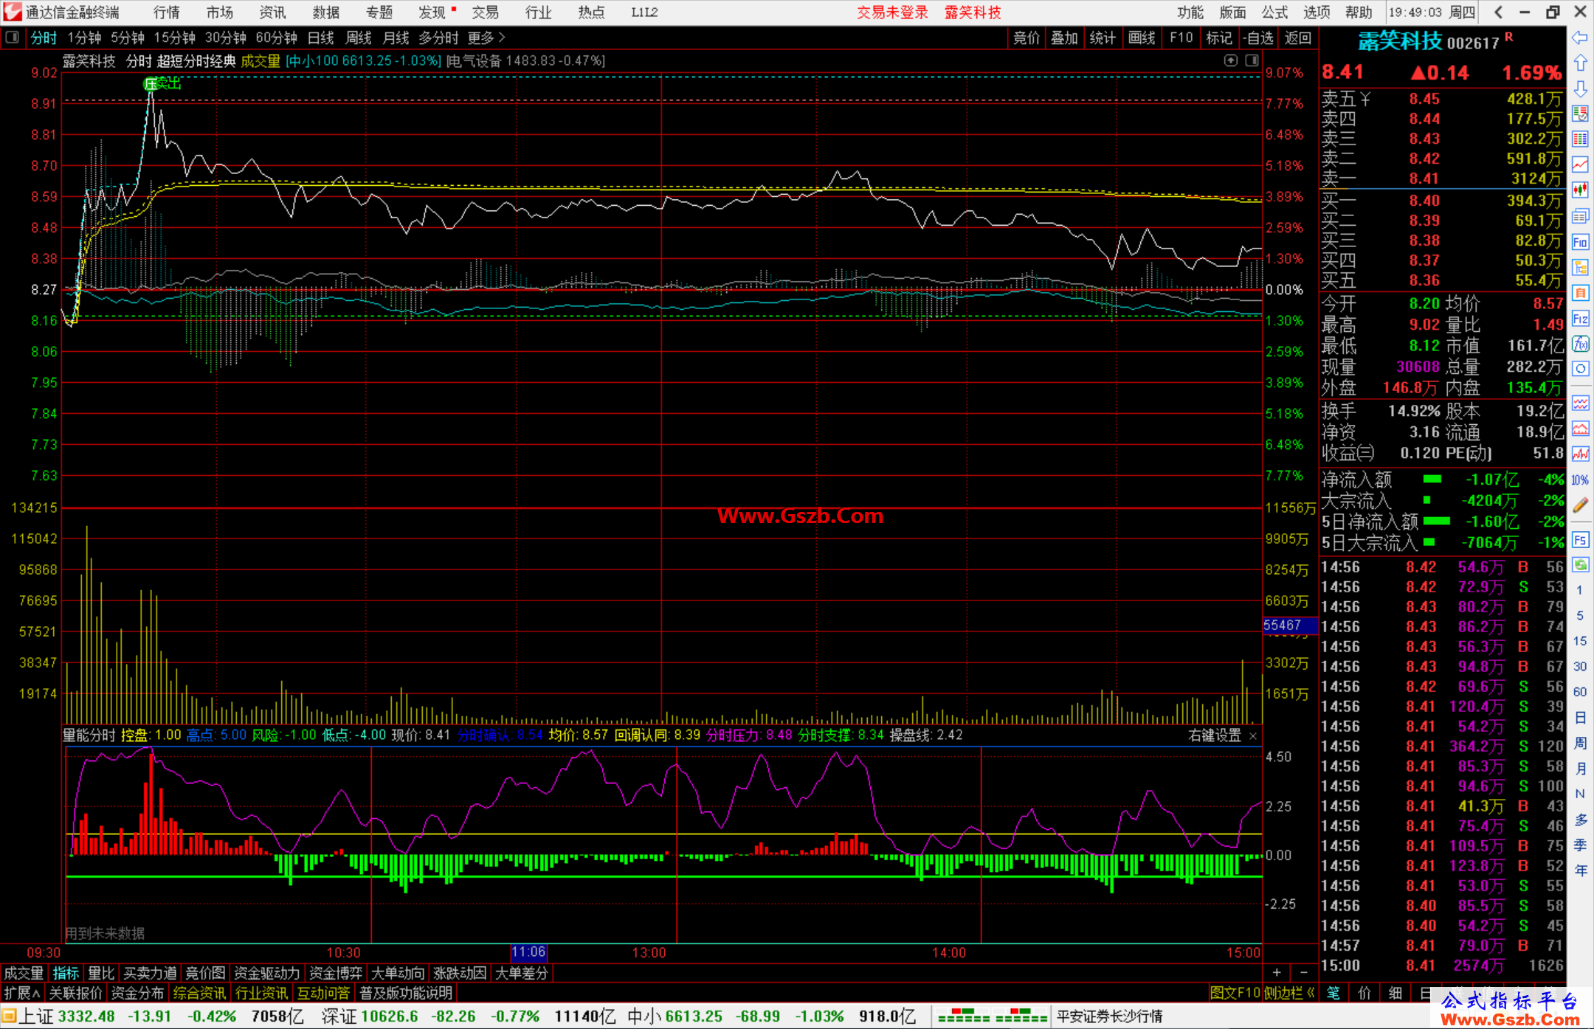The height and width of the screenshot is (1029, 1594).
Task: Click the -自选 remove from watchlist button
Action: (1257, 38)
